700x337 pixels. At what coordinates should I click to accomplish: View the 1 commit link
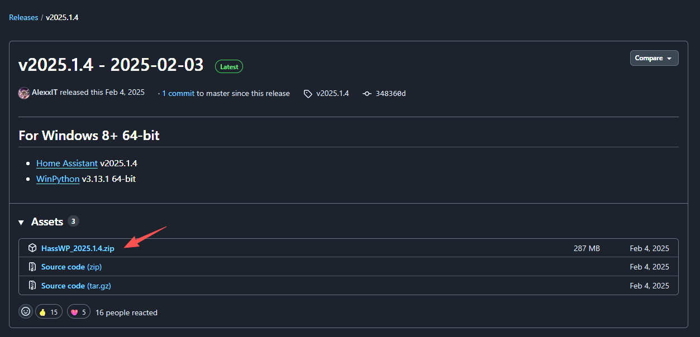pyautogui.click(x=178, y=93)
